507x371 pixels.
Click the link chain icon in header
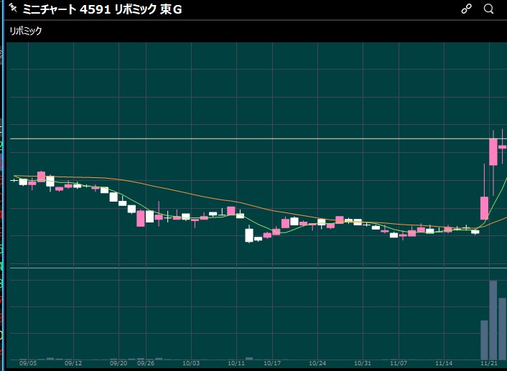466,9
